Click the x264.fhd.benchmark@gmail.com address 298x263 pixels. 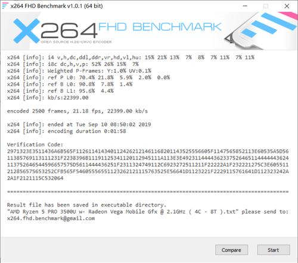[51, 218]
